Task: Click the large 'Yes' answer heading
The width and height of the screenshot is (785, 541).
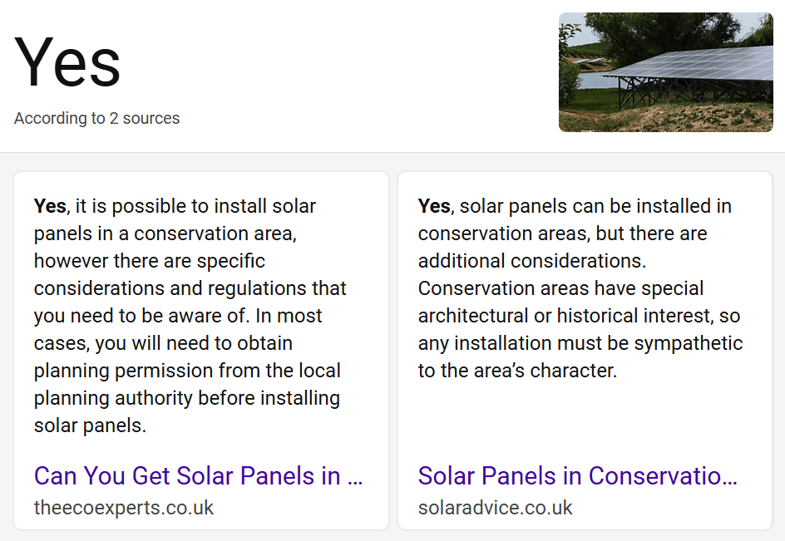Action: [67, 64]
